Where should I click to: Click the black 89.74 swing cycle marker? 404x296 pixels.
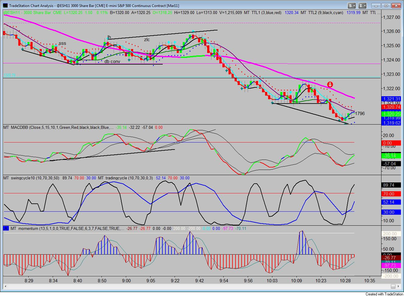[391, 185]
